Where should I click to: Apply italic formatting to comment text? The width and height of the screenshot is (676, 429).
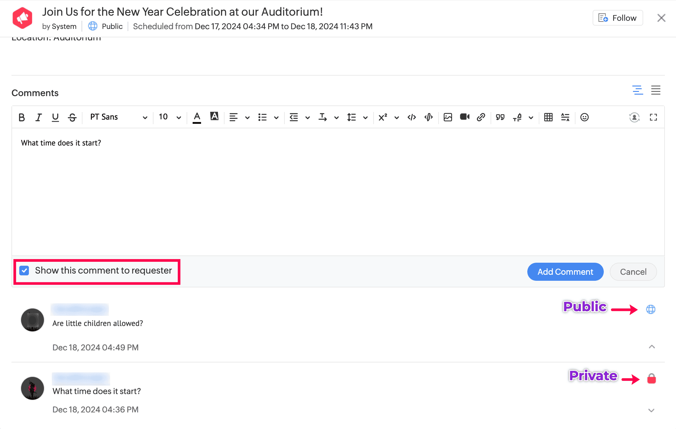pos(38,117)
